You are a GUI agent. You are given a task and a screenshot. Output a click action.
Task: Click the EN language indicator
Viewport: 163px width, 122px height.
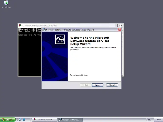pyautogui.click(x=149, y=120)
